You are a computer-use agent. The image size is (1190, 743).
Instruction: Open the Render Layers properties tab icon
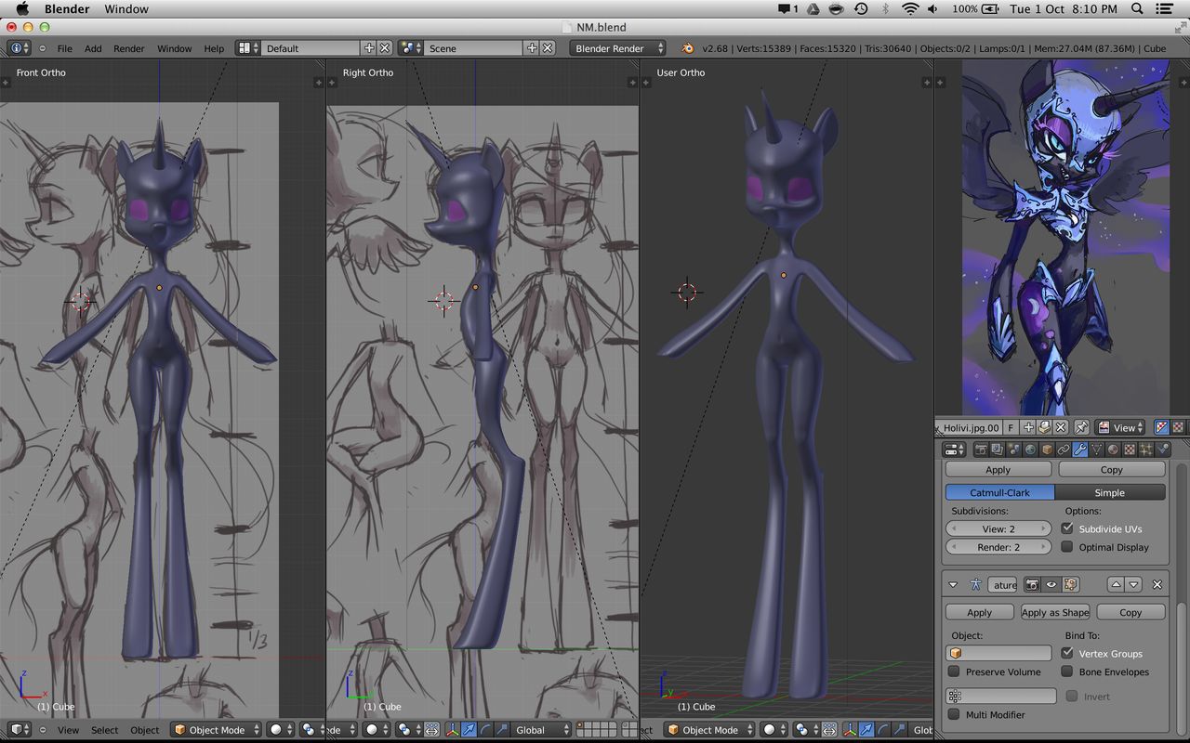click(x=997, y=450)
